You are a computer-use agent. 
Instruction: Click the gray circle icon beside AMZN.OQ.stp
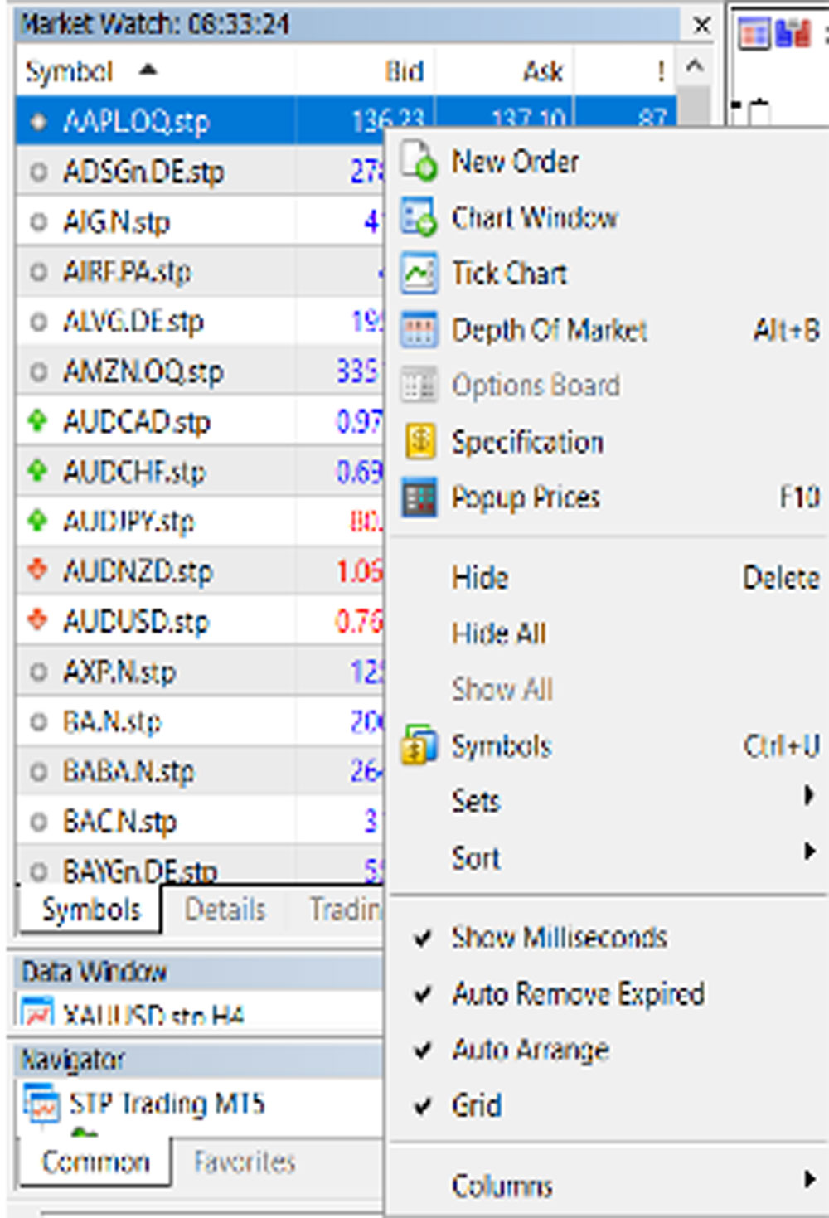[x=38, y=371]
